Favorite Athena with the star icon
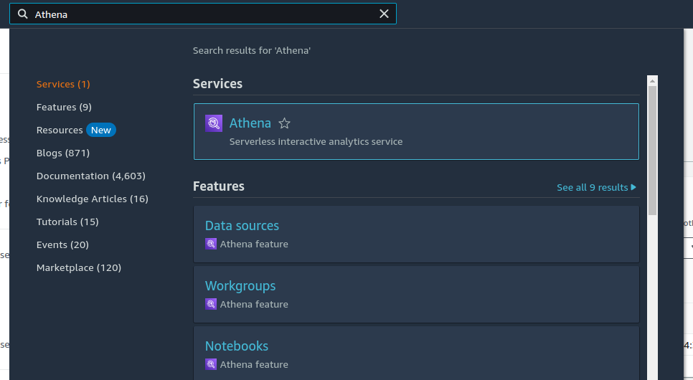693x380 pixels. 284,123
